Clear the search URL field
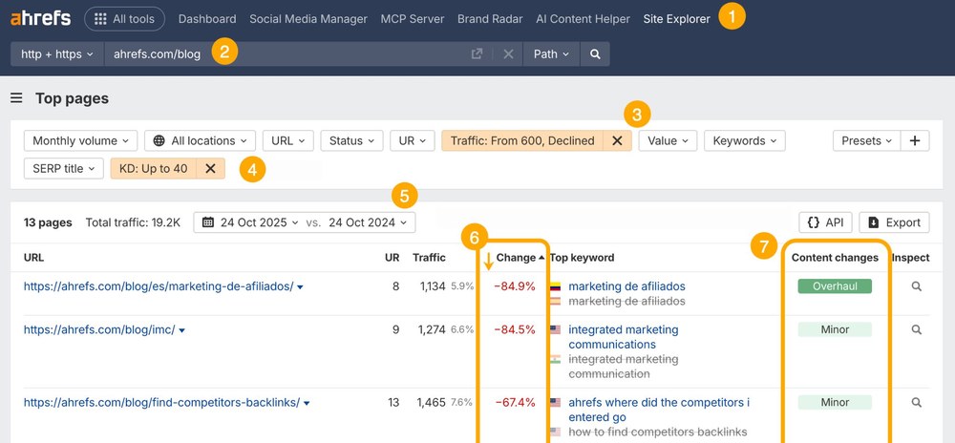 [x=509, y=54]
